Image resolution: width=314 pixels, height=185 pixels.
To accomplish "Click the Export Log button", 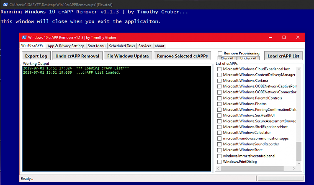I will 36,56.
